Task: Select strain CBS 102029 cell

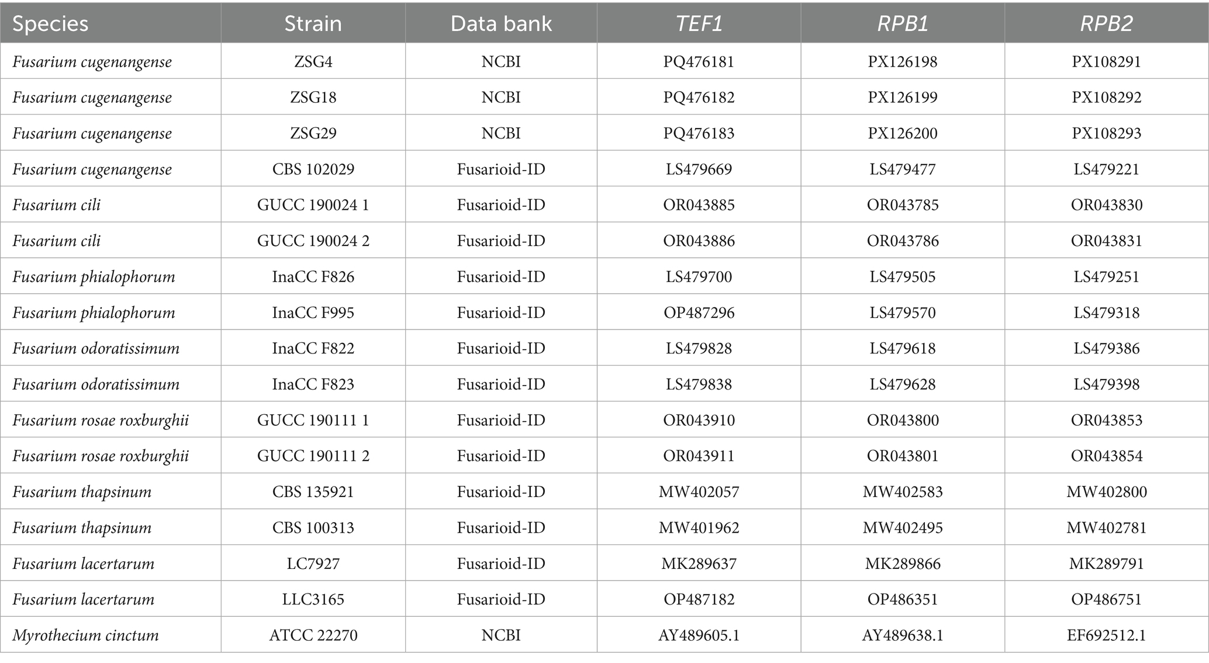Action: point(313,169)
